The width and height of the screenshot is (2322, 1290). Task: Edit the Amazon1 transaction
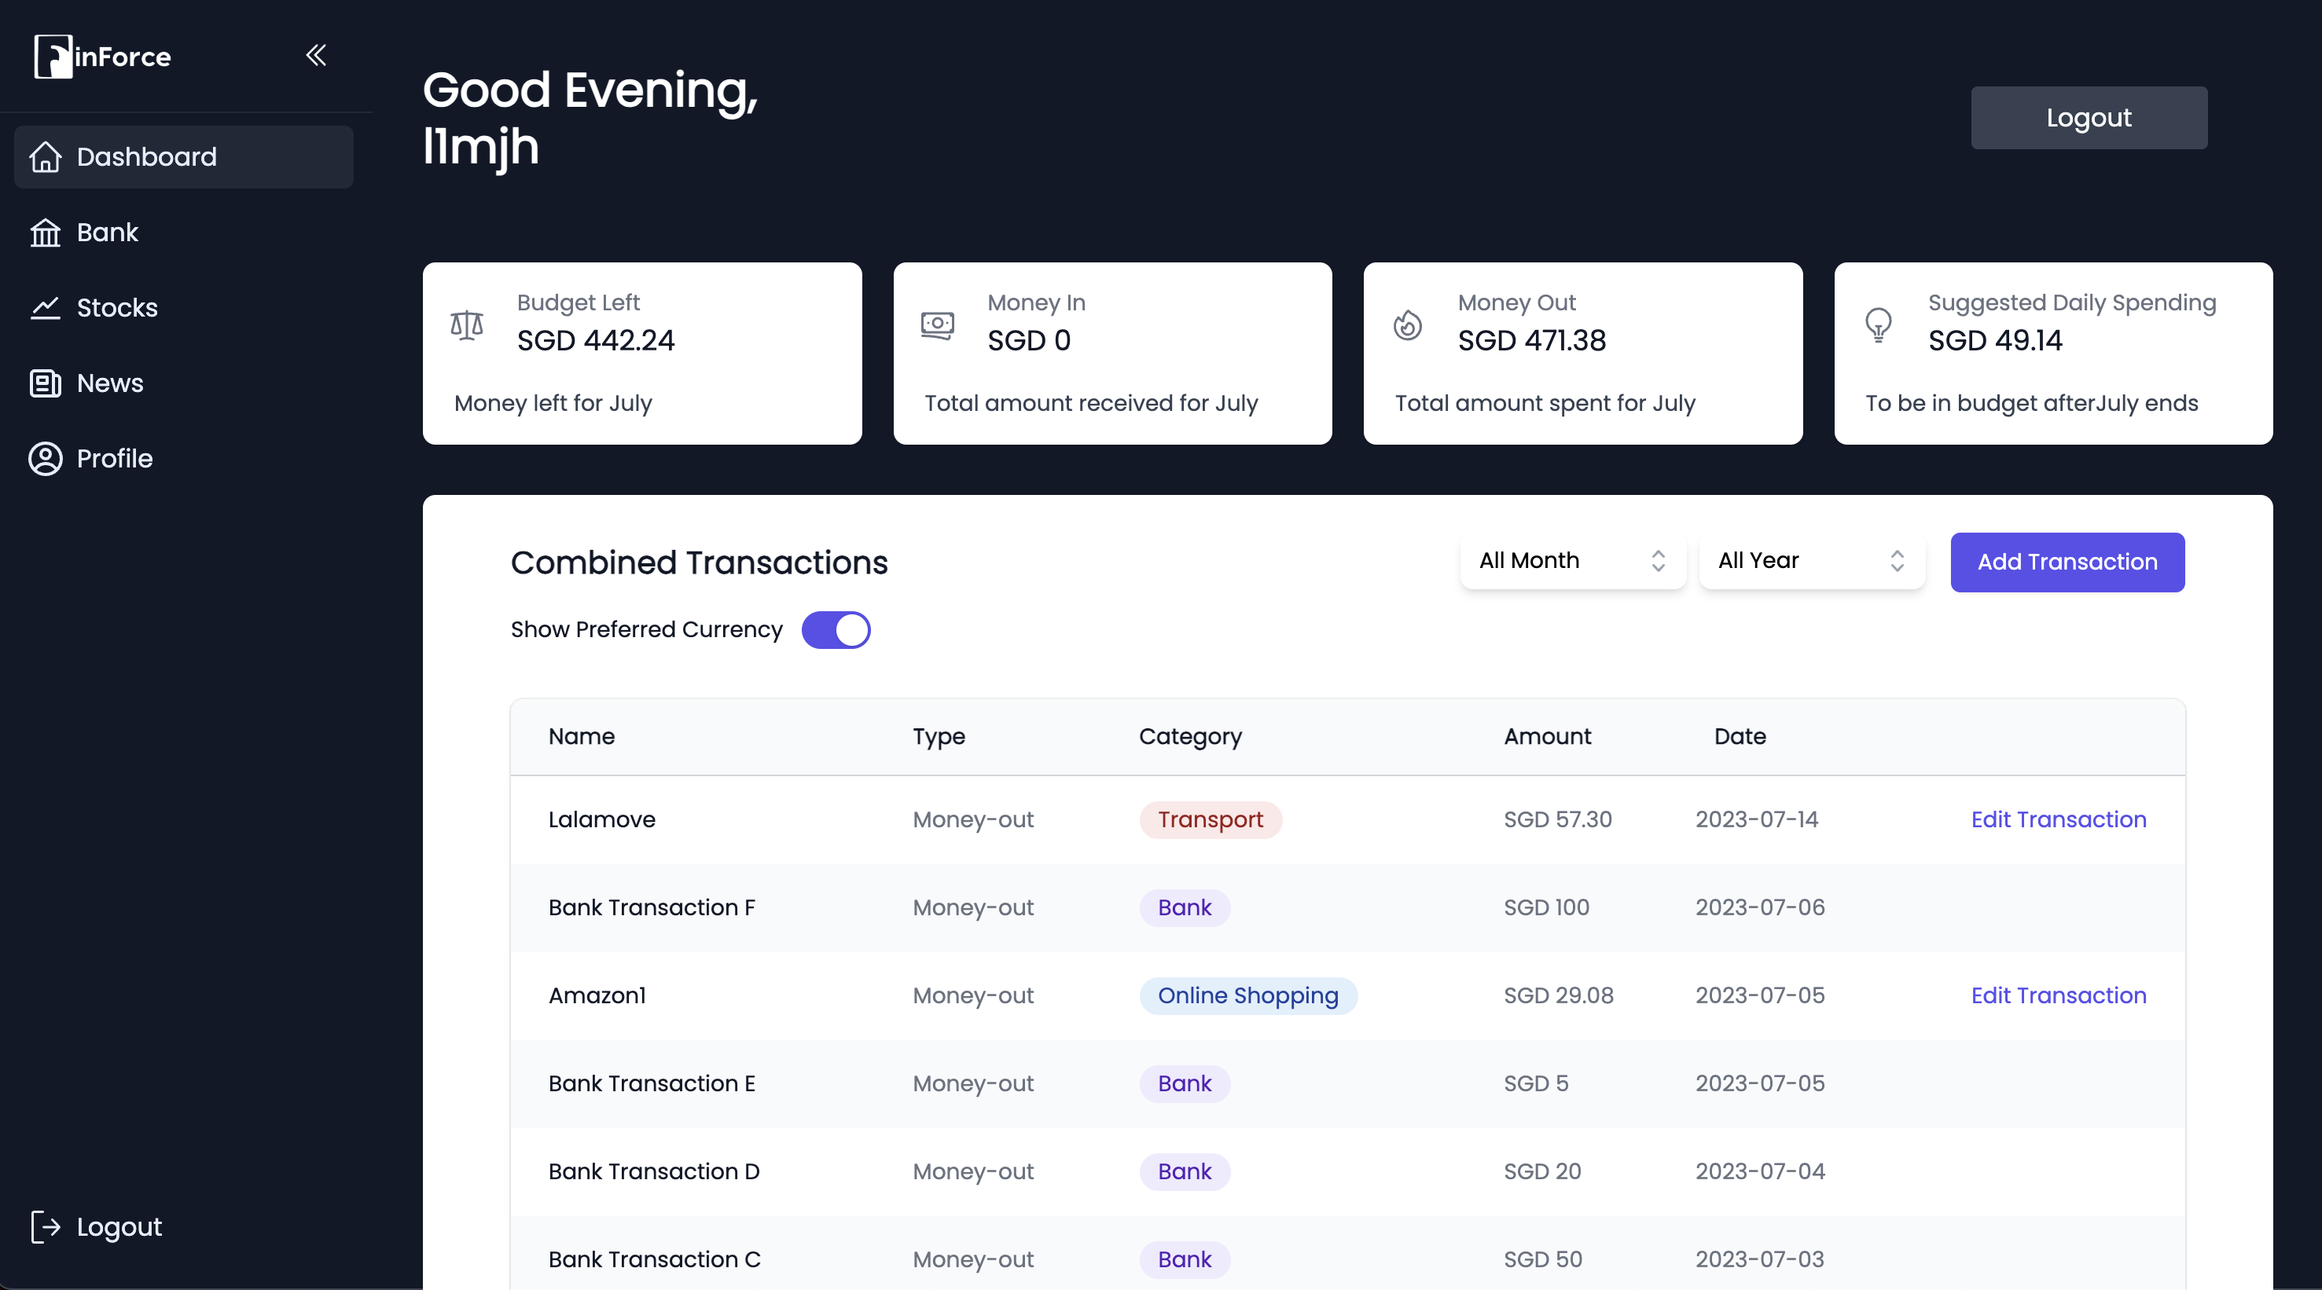pos(2058,995)
